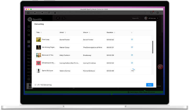Sort the list by Title column

pos(39,33)
